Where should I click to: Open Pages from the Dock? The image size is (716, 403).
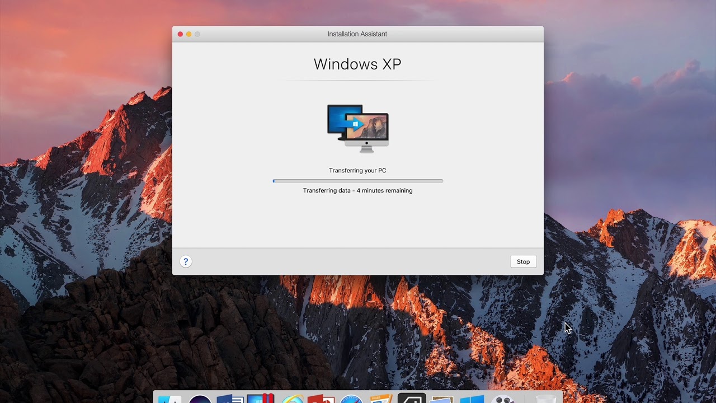click(x=381, y=399)
